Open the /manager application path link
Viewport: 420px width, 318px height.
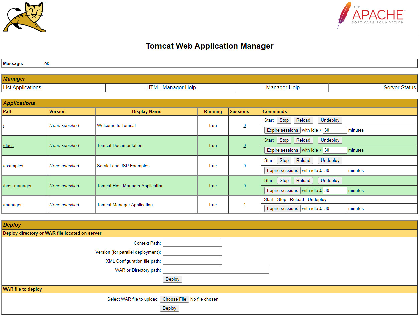pyautogui.click(x=12, y=205)
